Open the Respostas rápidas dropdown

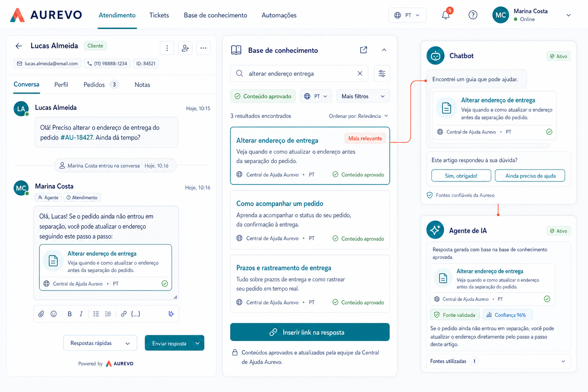point(100,343)
